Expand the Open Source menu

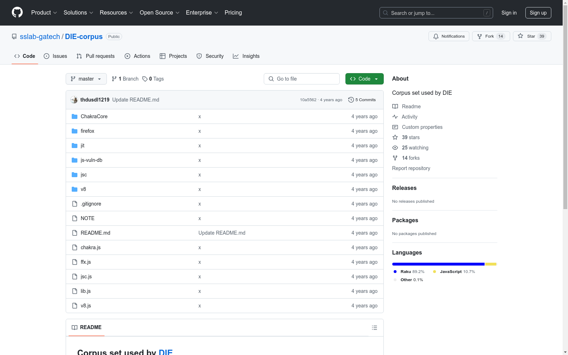coord(160,12)
